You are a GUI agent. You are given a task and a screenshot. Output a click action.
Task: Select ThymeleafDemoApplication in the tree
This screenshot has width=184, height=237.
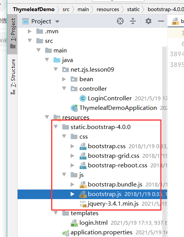[118, 108]
